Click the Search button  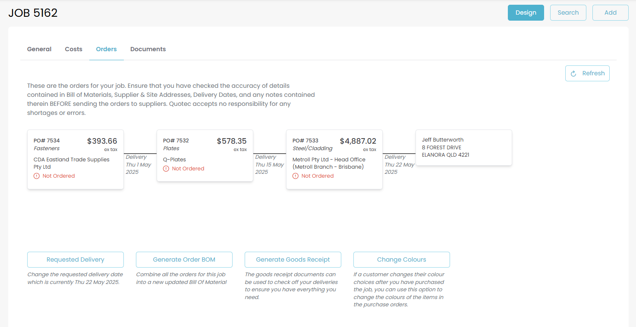568,12
